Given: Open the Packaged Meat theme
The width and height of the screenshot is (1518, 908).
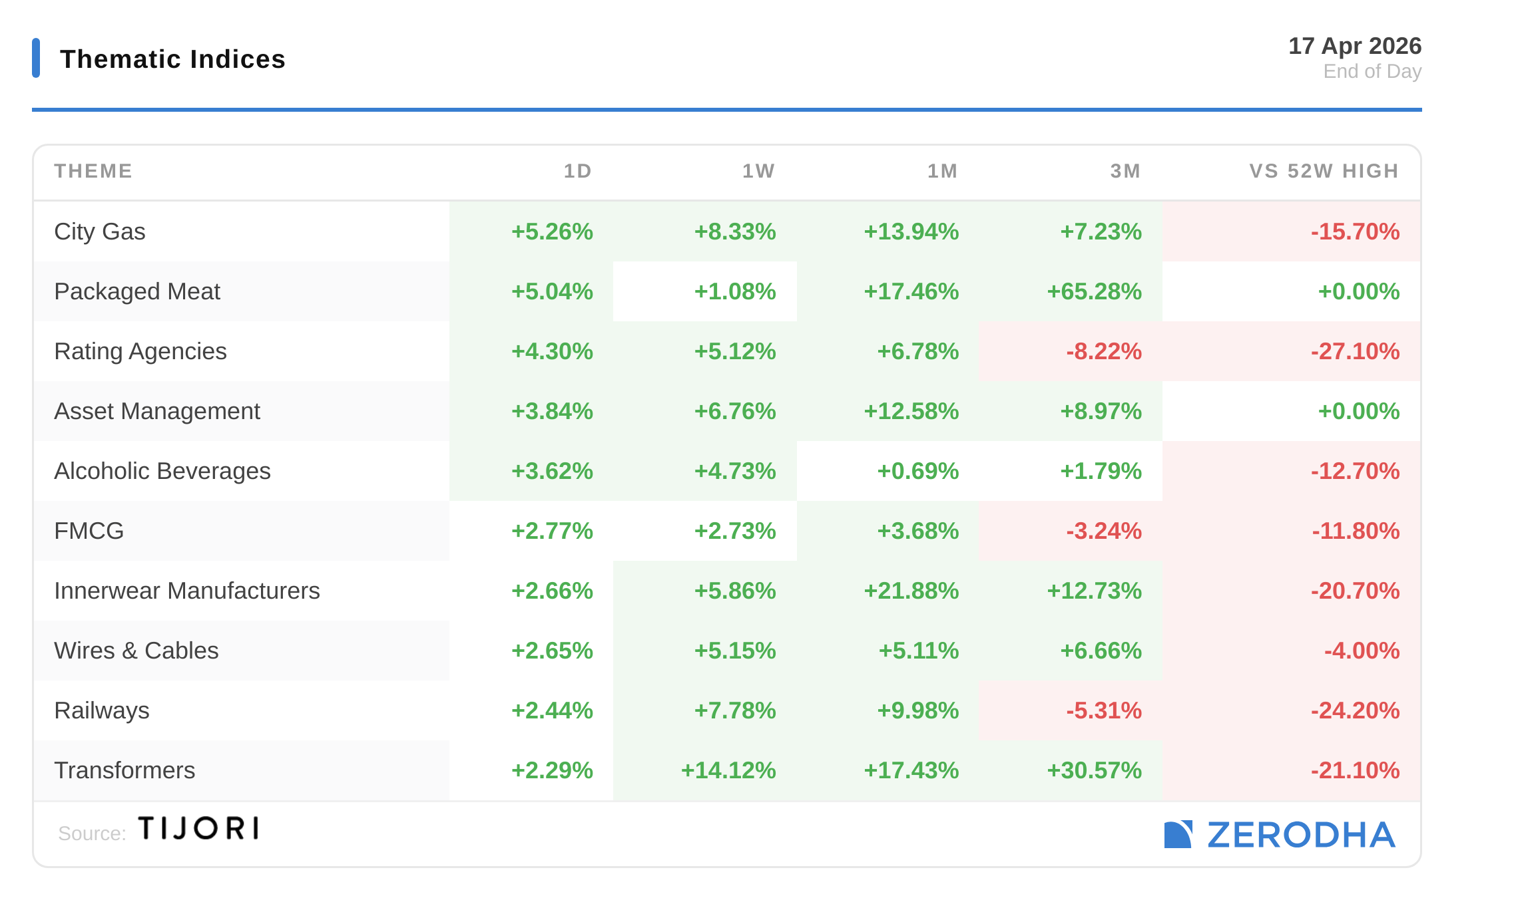Looking at the screenshot, I should tap(137, 291).
